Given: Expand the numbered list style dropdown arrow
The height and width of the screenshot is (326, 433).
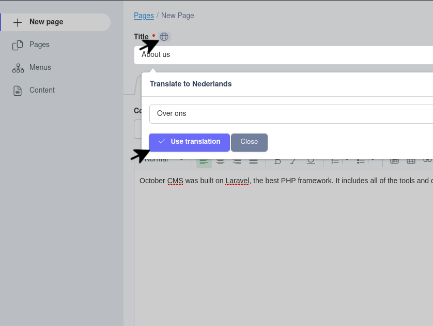Looking at the screenshot, I should point(347,160).
